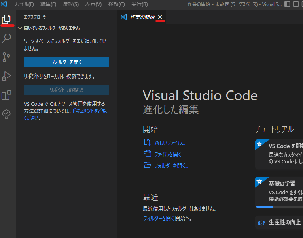
Task: Click フォルダーを開く link under 最近
Action: coord(159,218)
